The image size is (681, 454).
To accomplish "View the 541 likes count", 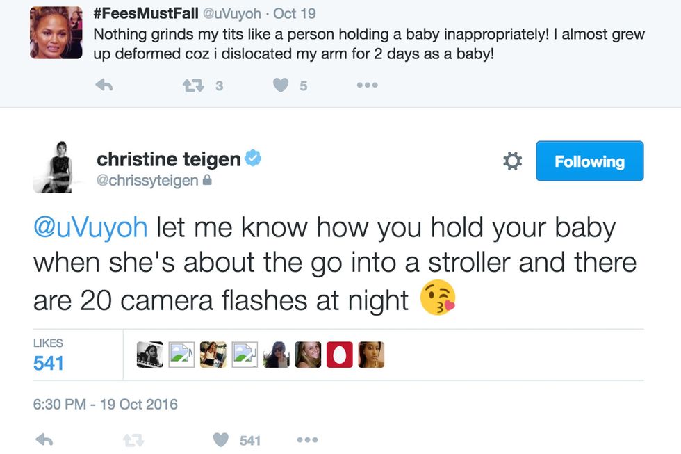I will click(x=49, y=362).
